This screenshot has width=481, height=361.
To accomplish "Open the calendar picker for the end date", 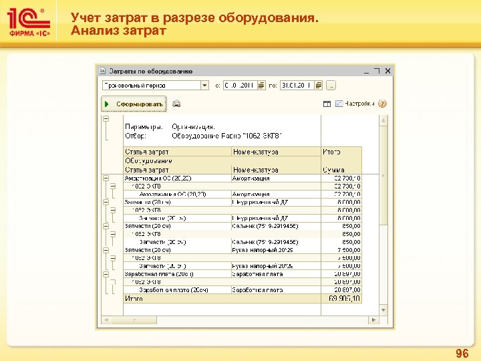I will (319, 86).
